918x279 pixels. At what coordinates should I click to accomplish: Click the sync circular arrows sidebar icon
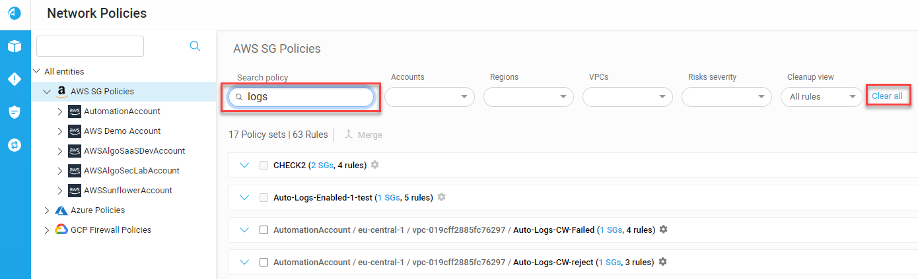tap(15, 144)
